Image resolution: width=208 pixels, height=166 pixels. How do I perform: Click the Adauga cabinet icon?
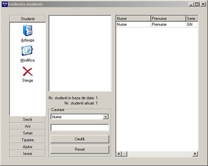[x=27, y=30]
